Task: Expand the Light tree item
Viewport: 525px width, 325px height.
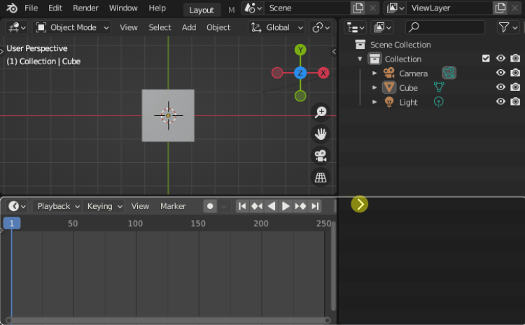Action: coord(374,102)
